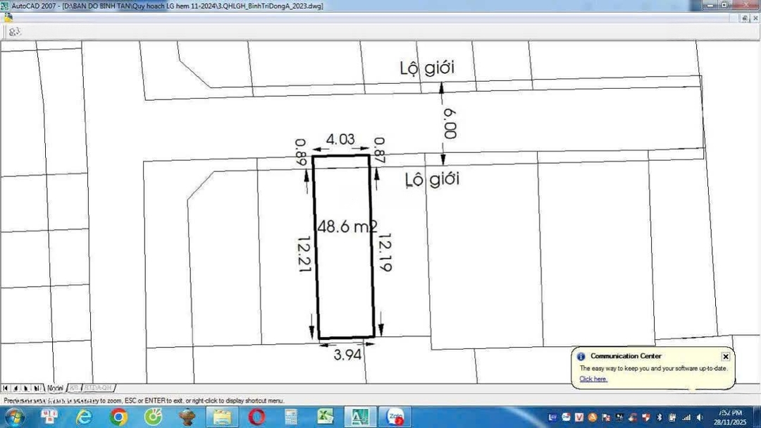761x428 pixels.
Task: Click the Bluetooth tray icon
Action: click(659, 417)
